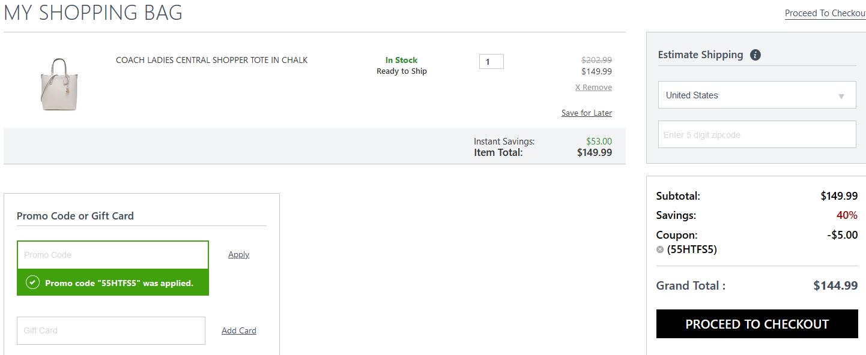Click the black PROCEED TO CHECKOUT button
866x355 pixels.
coord(757,324)
